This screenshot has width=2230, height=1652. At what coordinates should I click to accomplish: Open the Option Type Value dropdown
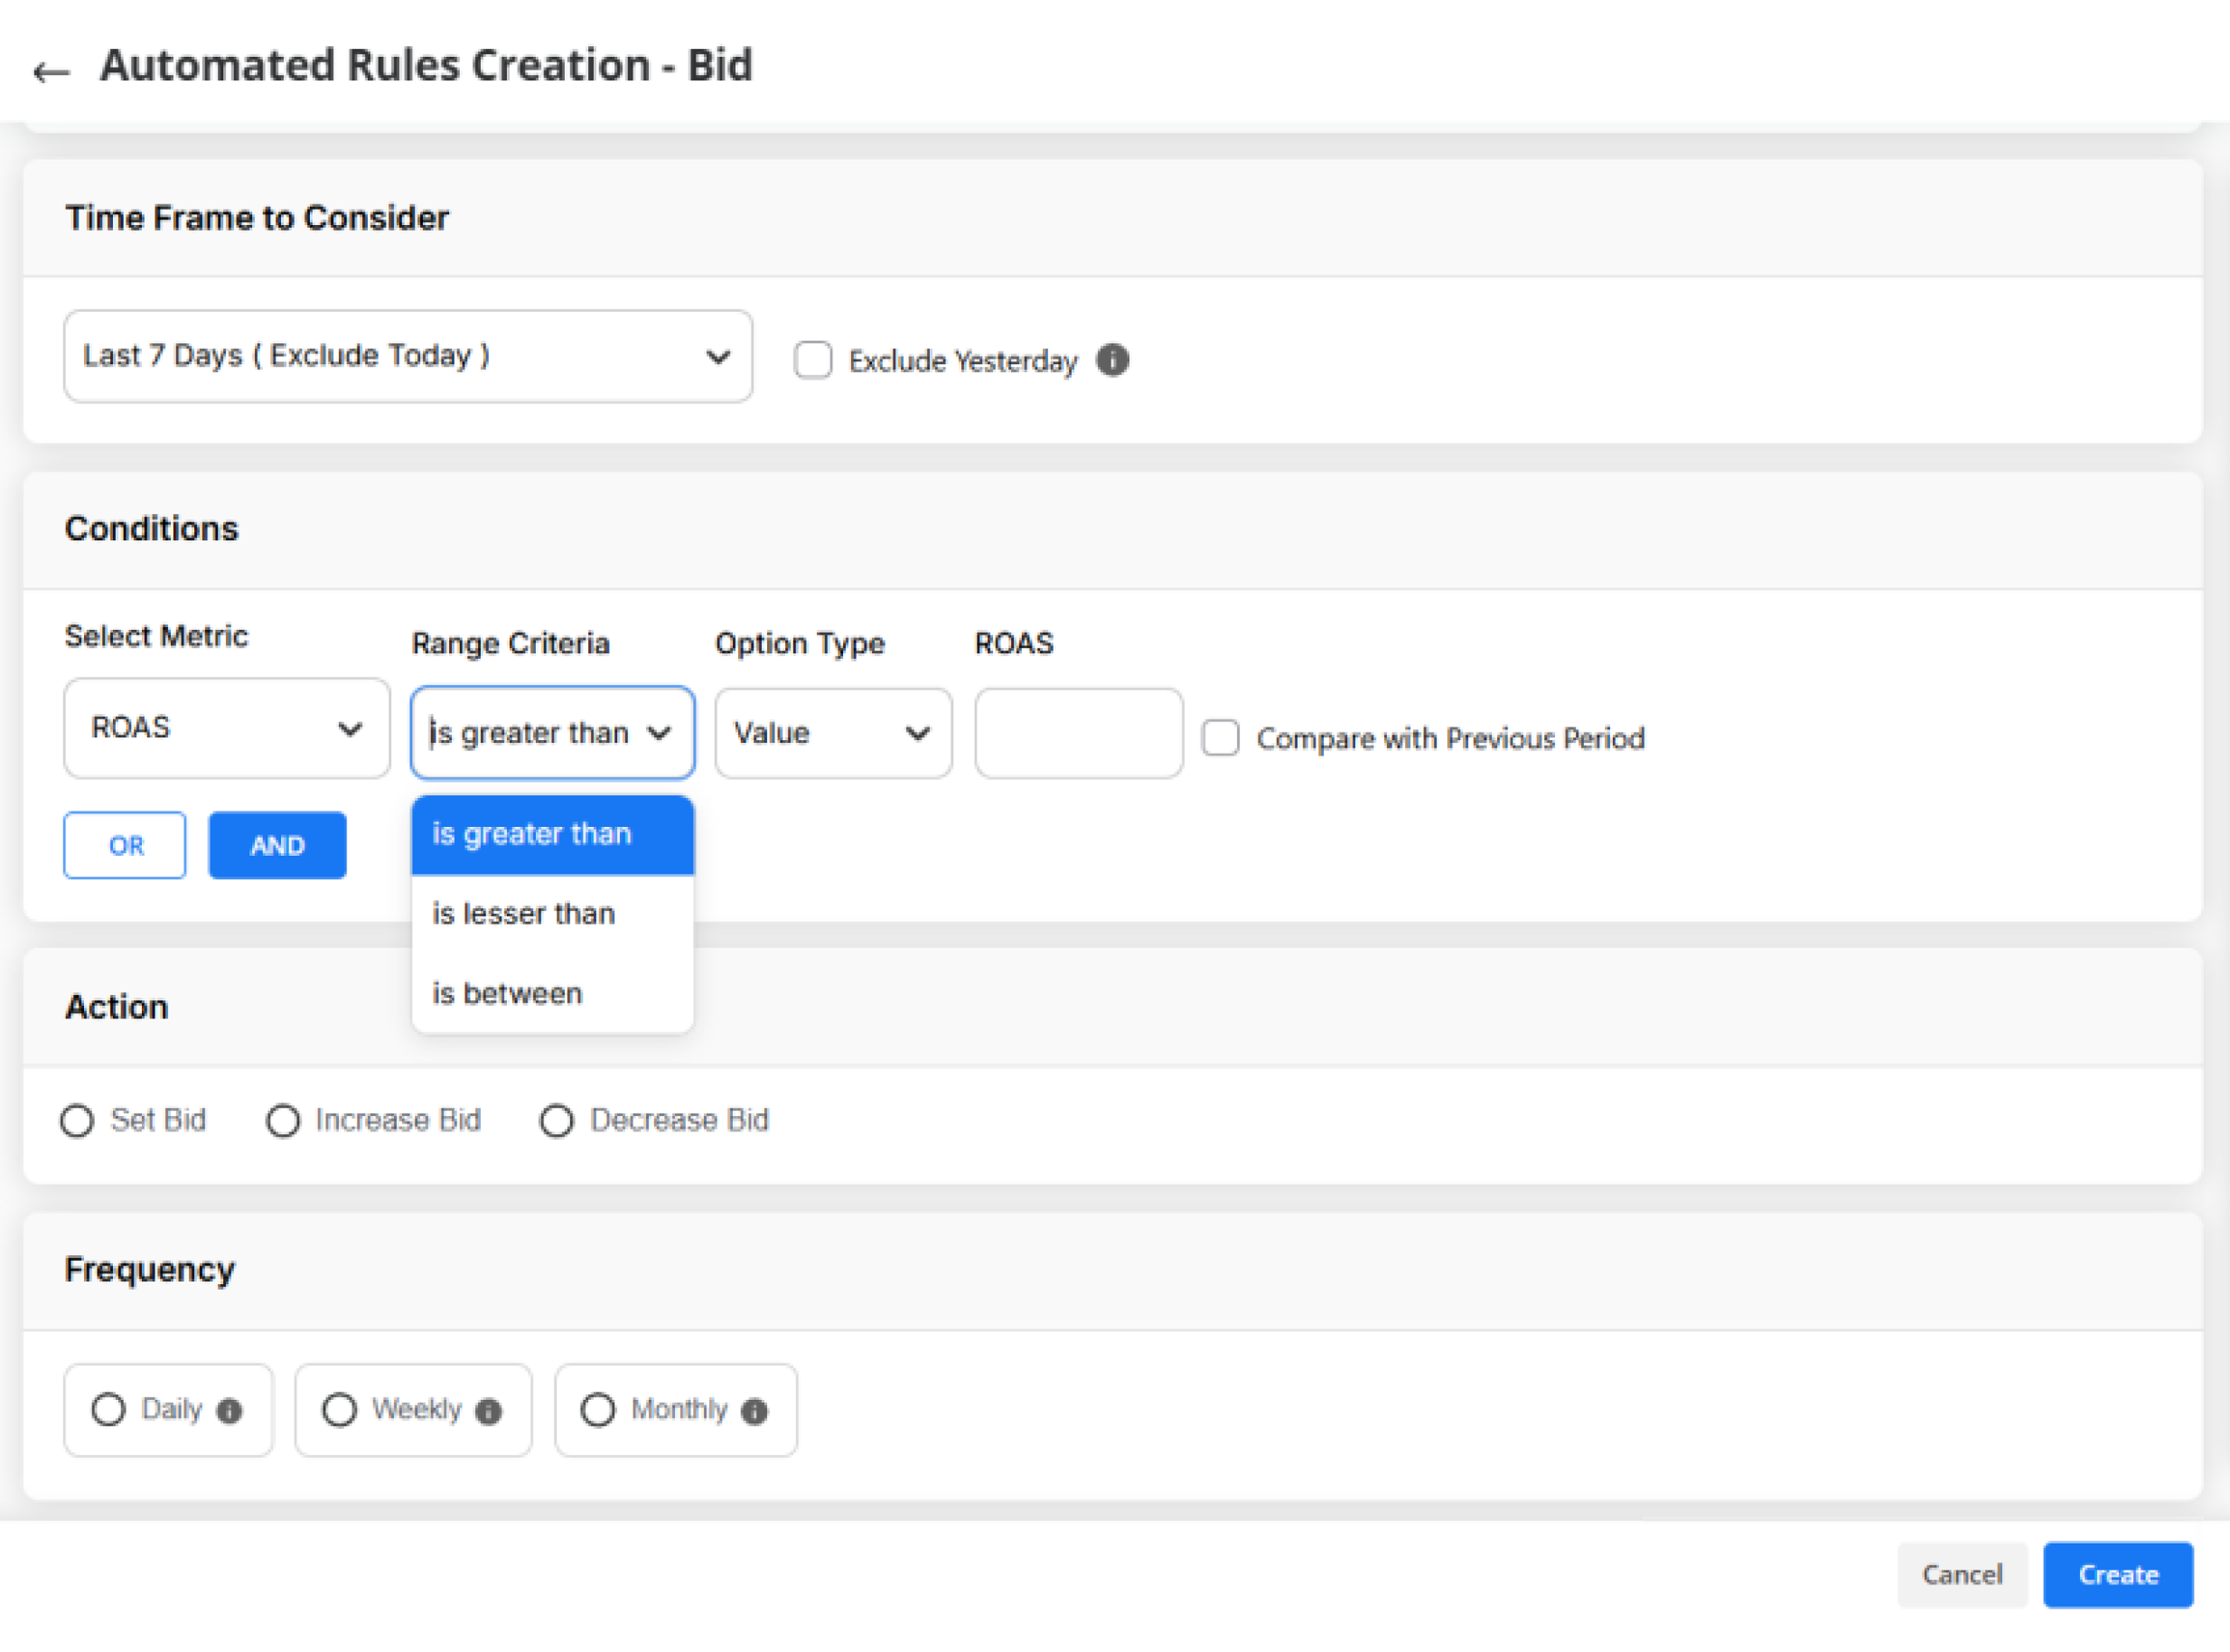click(832, 733)
